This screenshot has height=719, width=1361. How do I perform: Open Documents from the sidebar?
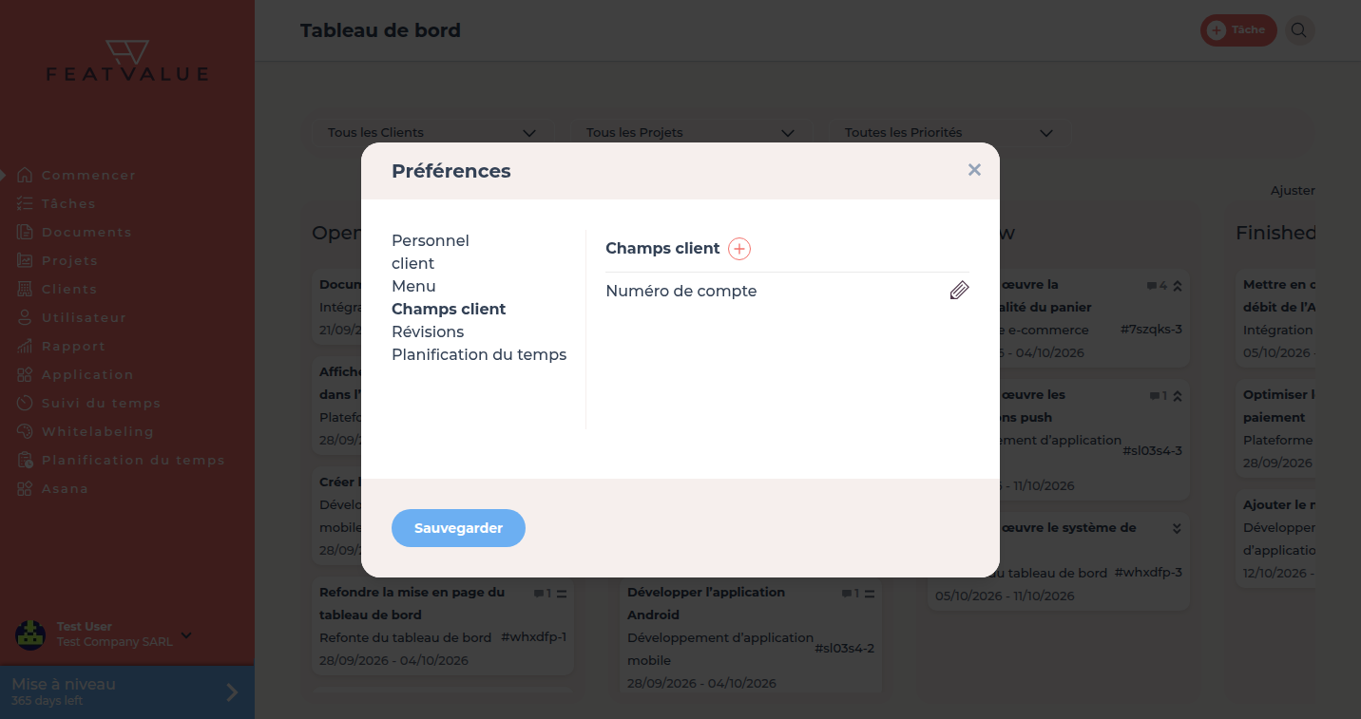[x=86, y=232]
